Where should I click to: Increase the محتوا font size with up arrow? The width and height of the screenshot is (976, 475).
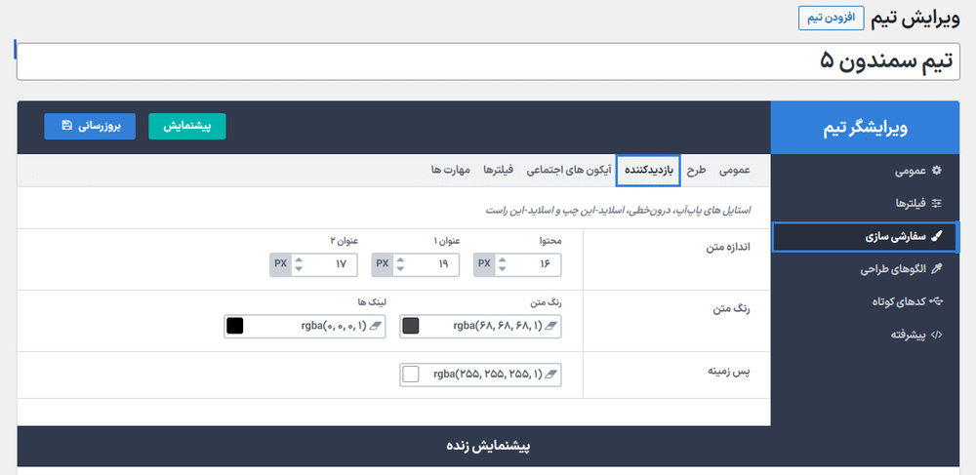[503, 259]
